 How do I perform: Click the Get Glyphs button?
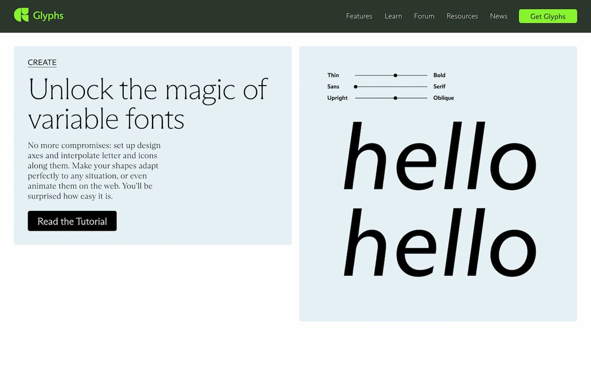coord(548,16)
